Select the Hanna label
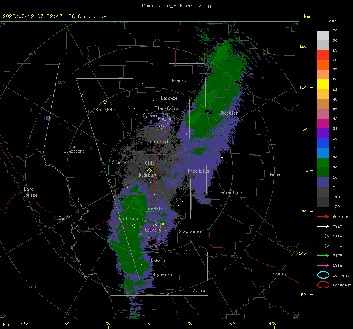Viewport: 353px width, 329px height. pos(274,174)
